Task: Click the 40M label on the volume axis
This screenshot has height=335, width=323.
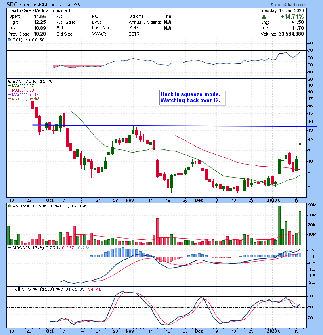Action: [x=312, y=205]
